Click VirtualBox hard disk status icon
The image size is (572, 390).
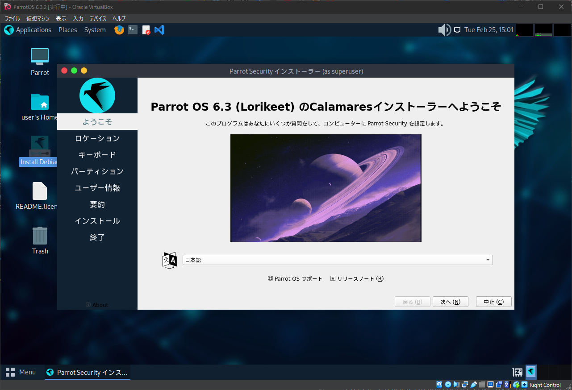(x=439, y=385)
